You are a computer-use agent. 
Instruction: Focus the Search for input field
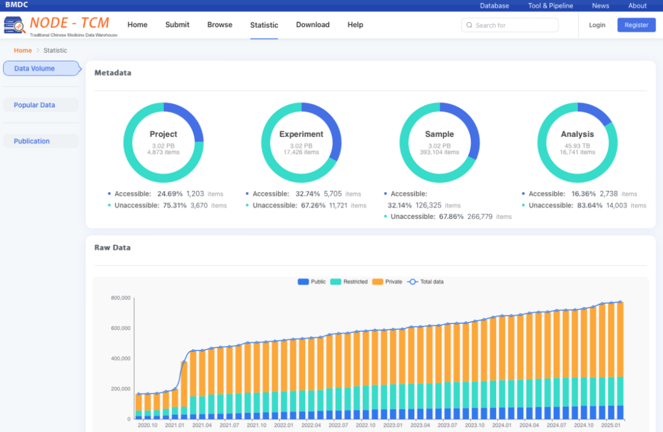510,25
